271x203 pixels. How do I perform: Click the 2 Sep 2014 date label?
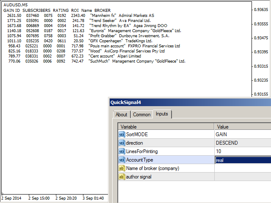click(x=11, y=198)
